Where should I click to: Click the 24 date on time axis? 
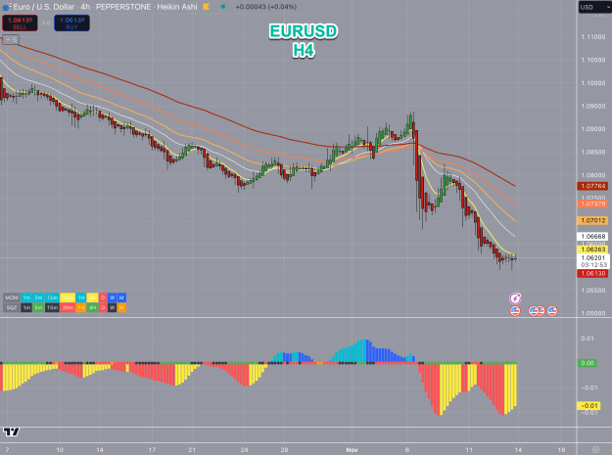(x=244, y=450)
